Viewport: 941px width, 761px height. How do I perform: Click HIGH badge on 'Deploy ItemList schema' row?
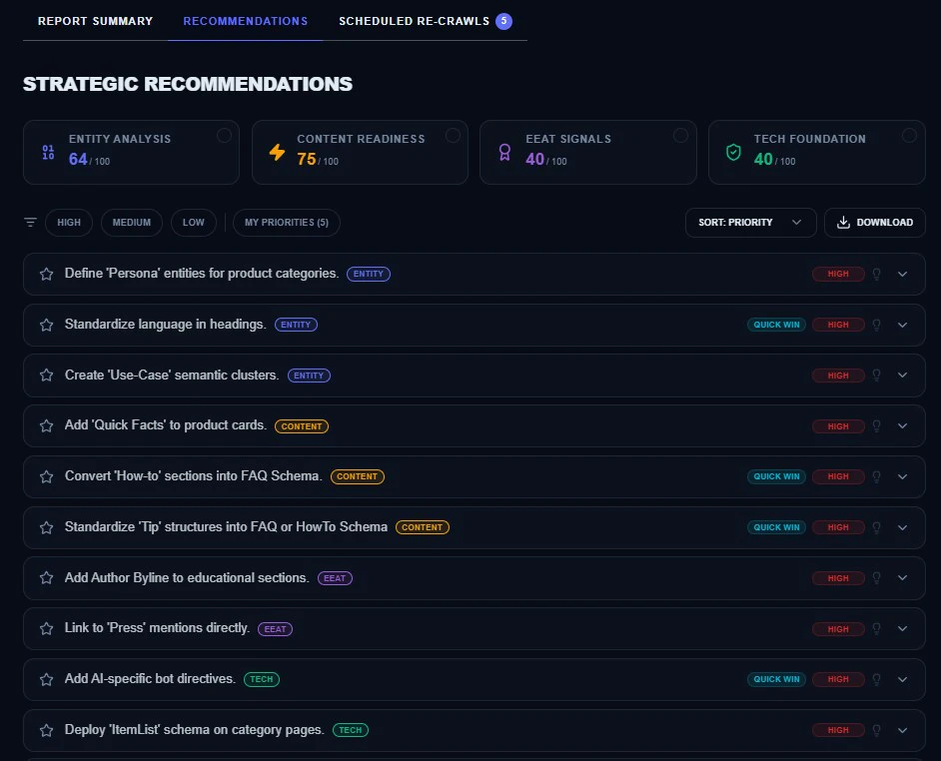click(838, 730)
